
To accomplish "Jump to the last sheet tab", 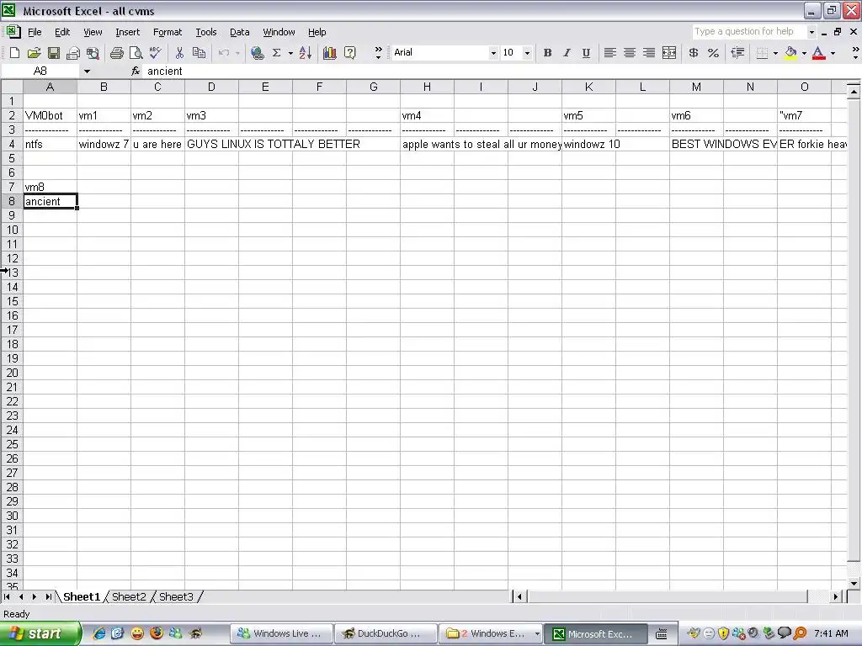I will 48,596.
